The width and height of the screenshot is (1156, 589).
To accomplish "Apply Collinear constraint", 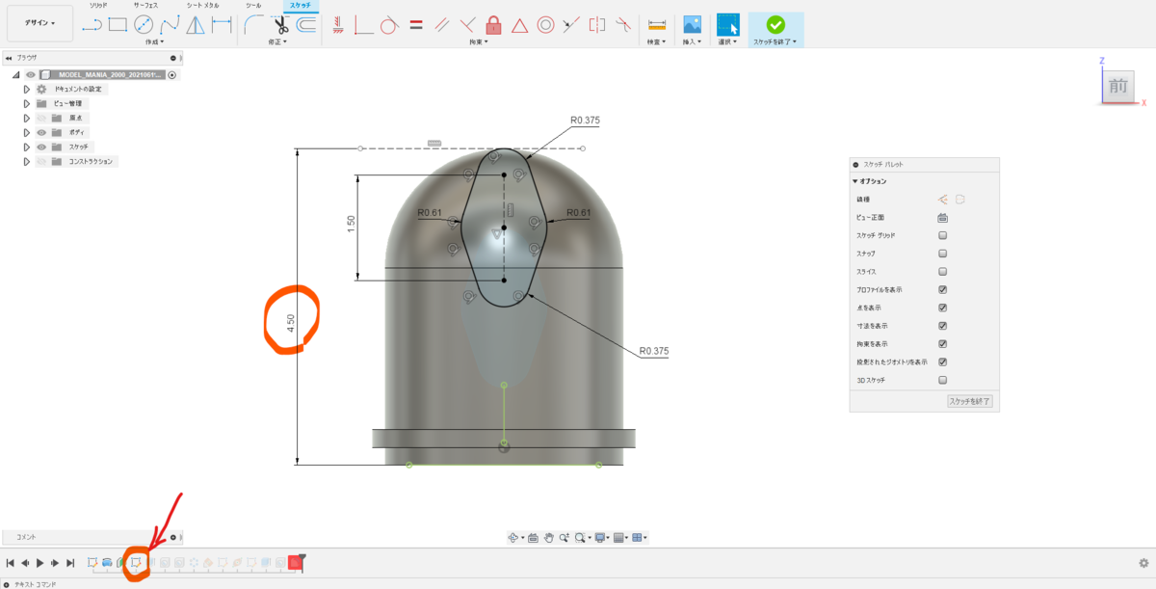I will [572, 25].
